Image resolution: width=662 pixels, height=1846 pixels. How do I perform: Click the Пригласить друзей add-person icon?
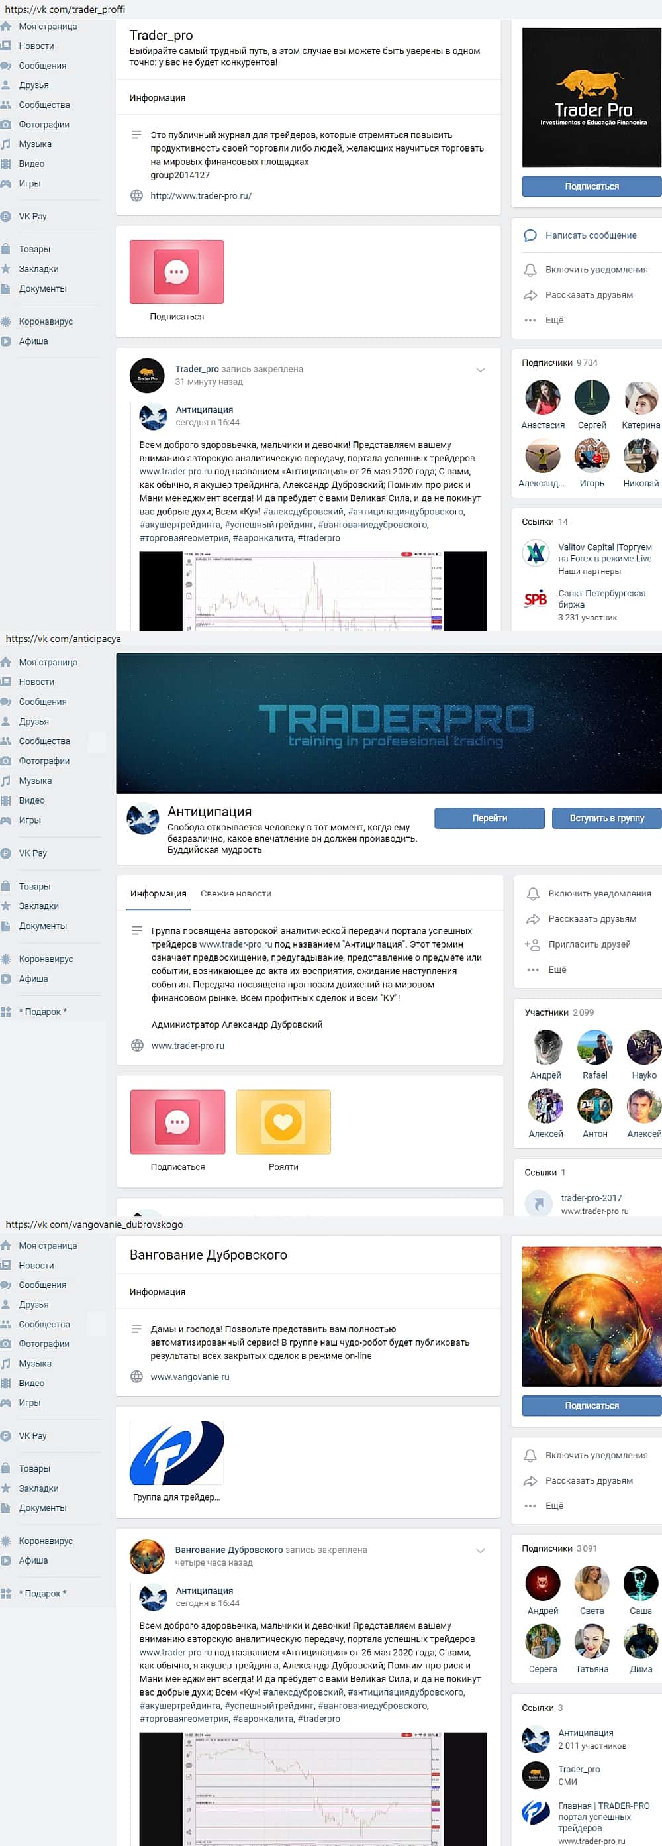pos(532,944)
